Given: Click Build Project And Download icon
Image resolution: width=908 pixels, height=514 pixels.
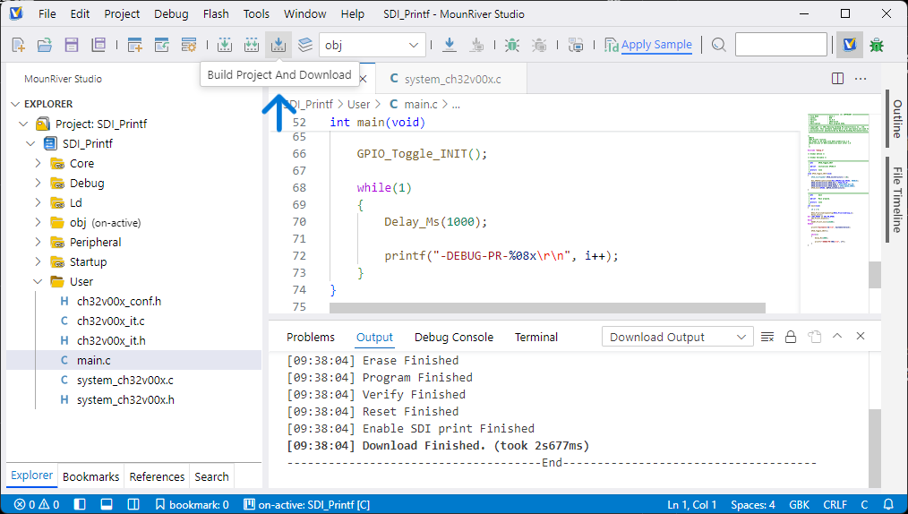Looking at the screenshot, I should point(278,44).
